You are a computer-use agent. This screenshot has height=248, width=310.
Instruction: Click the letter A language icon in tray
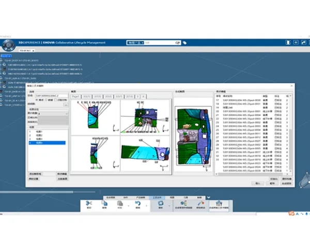tap(297, 214)
